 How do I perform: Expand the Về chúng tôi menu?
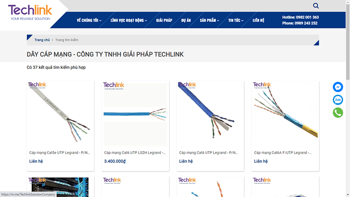coord(89,20)
